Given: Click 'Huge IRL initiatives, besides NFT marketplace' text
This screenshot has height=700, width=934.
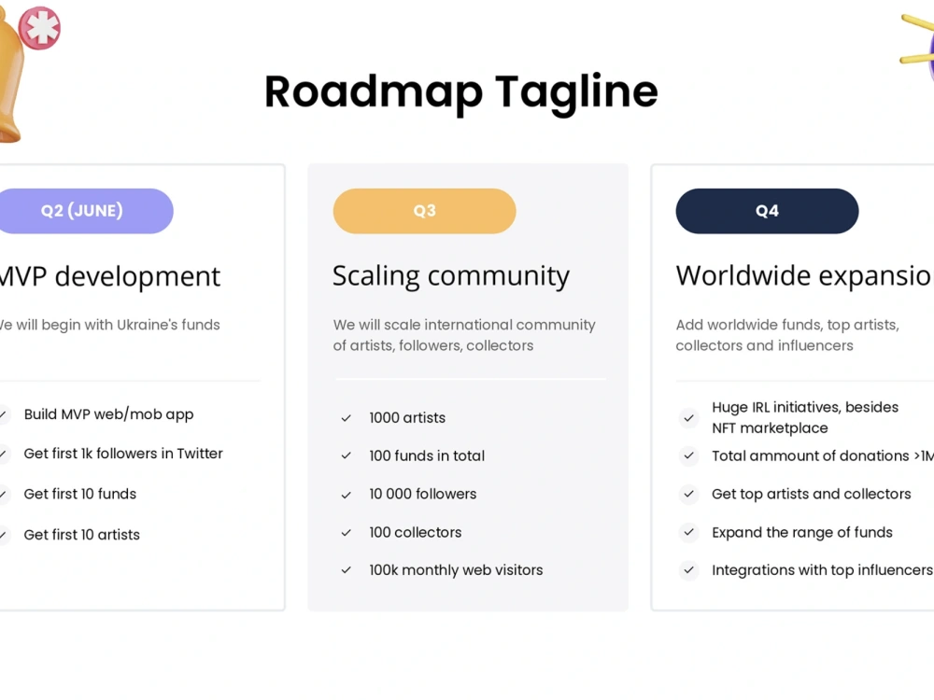Looking at the screenshot, I should coord(805,417).
